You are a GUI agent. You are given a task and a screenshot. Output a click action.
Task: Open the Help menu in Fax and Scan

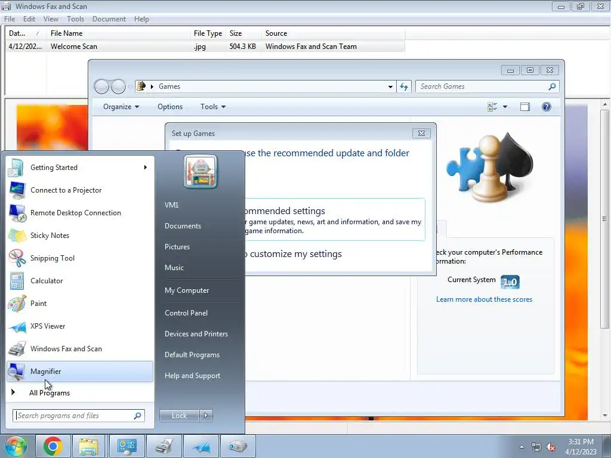coord(141,18)
